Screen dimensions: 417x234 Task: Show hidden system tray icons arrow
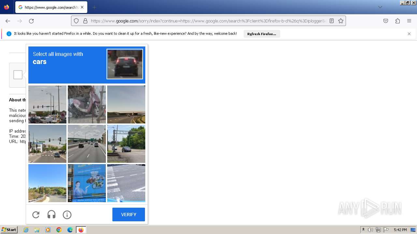tap(363, 230)
